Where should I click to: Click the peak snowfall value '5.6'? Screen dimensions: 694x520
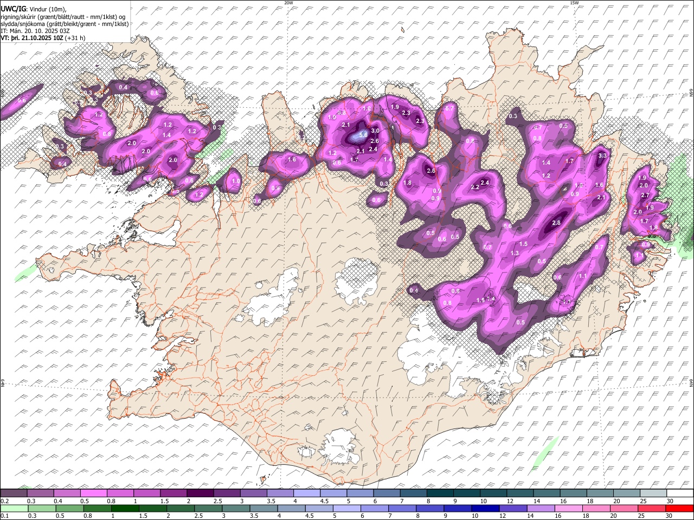[x=363, y=134]
